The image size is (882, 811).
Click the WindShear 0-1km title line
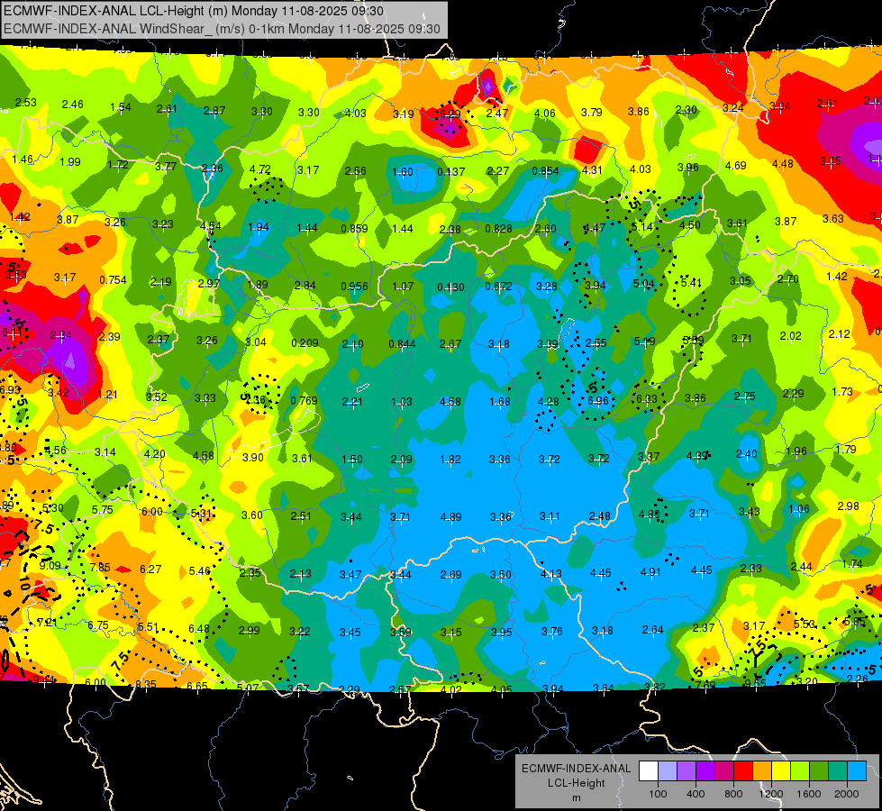(222, 29)
